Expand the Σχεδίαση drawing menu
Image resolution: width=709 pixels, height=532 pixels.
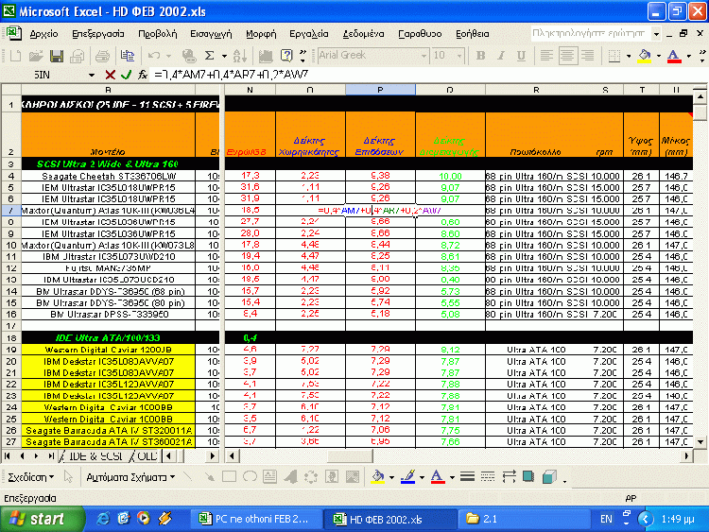pos(31,477)
